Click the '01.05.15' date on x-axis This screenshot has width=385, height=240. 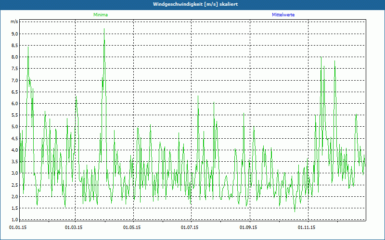[x=132, y=228]
